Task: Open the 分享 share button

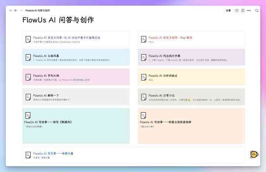Action: [x=228, y=10]
